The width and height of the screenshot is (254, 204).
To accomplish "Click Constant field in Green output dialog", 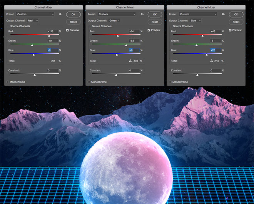I will coord(134,70).
